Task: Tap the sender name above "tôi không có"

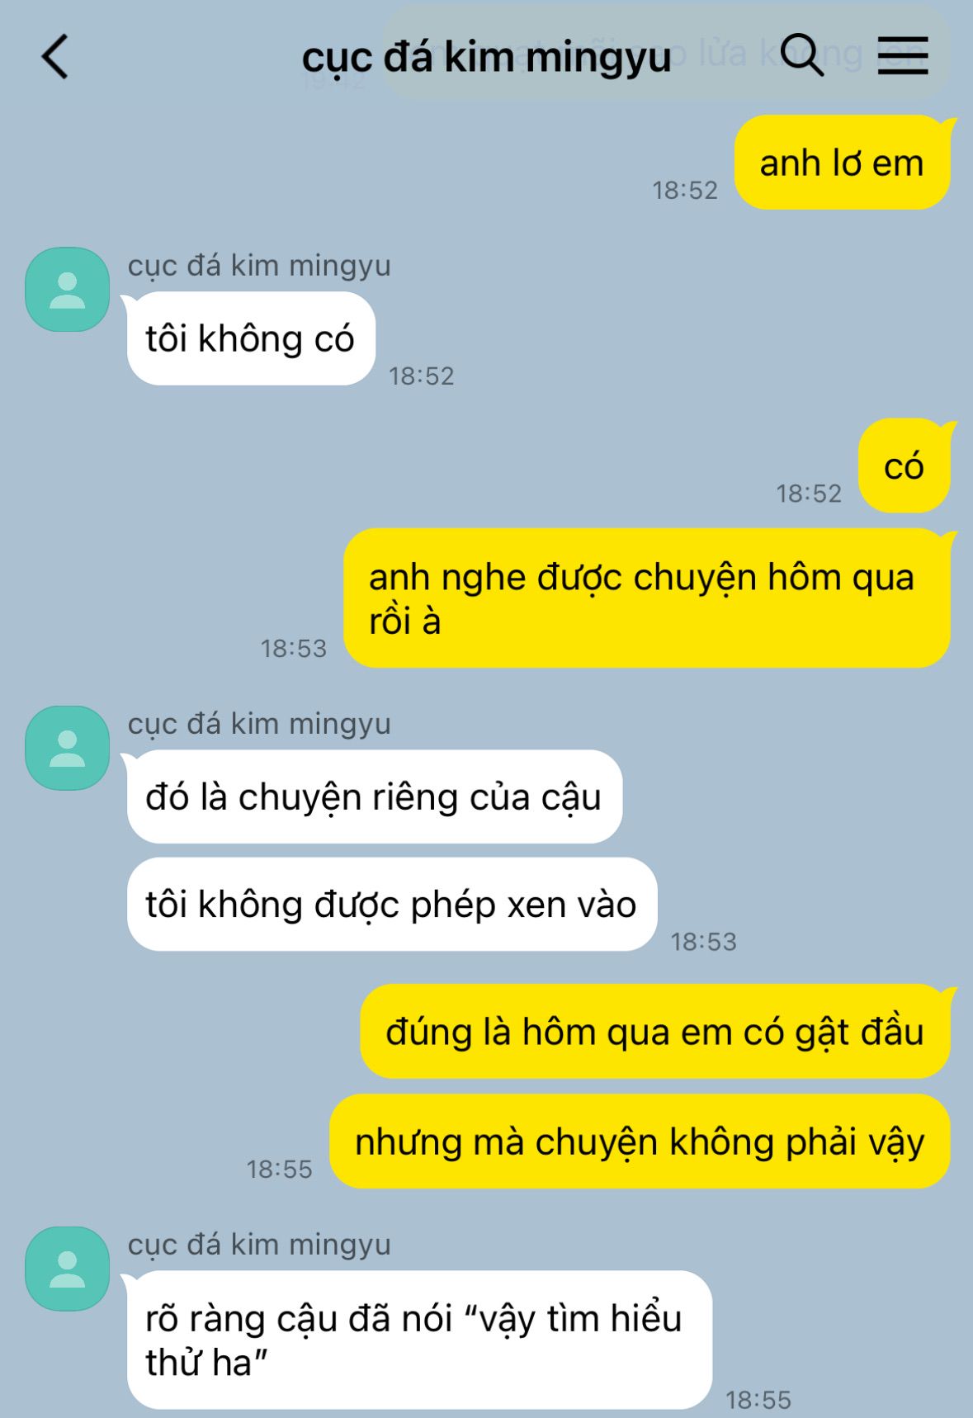Action: (259, 266)
